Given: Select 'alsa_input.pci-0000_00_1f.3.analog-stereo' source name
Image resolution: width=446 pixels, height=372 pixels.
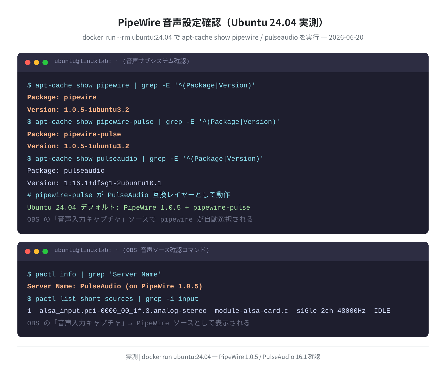Looking at the screenshot, I should (123, 311).
